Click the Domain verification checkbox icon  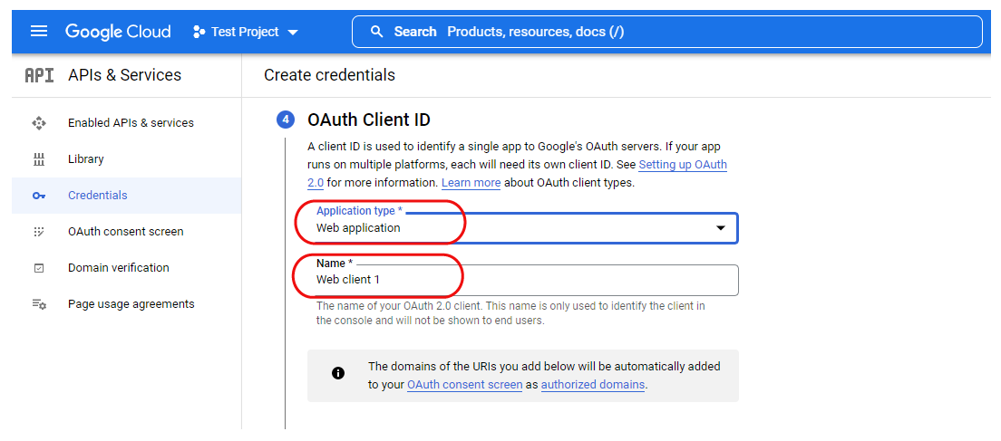[x=39, y=268]
